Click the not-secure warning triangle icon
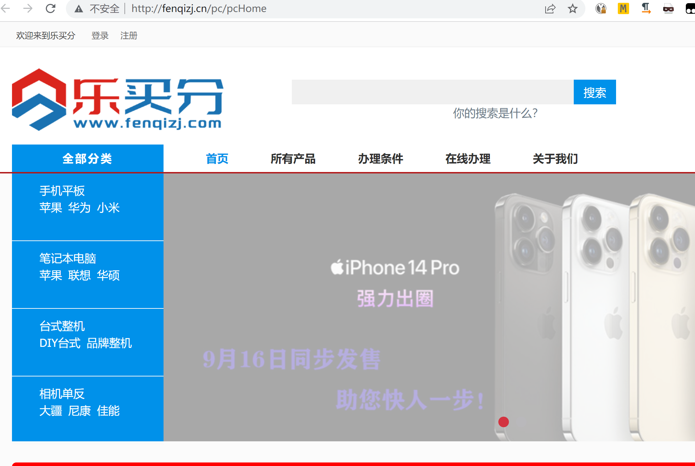Viewport: 695px width, 466px height. tap(79, 9)
